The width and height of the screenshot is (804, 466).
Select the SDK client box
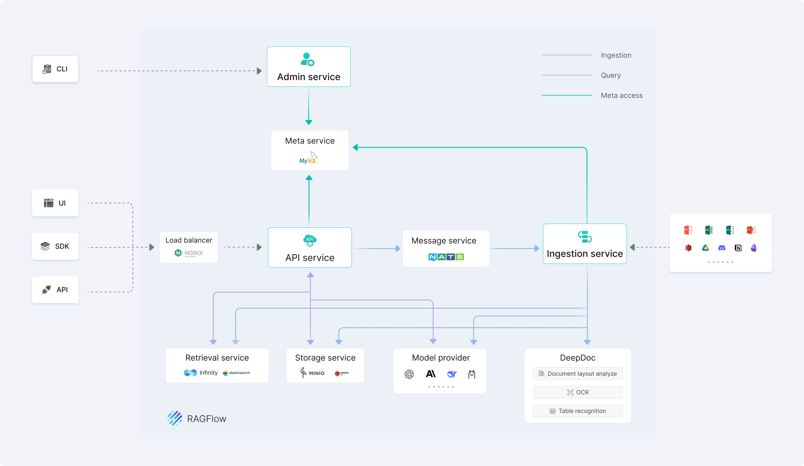click(55, 246)
